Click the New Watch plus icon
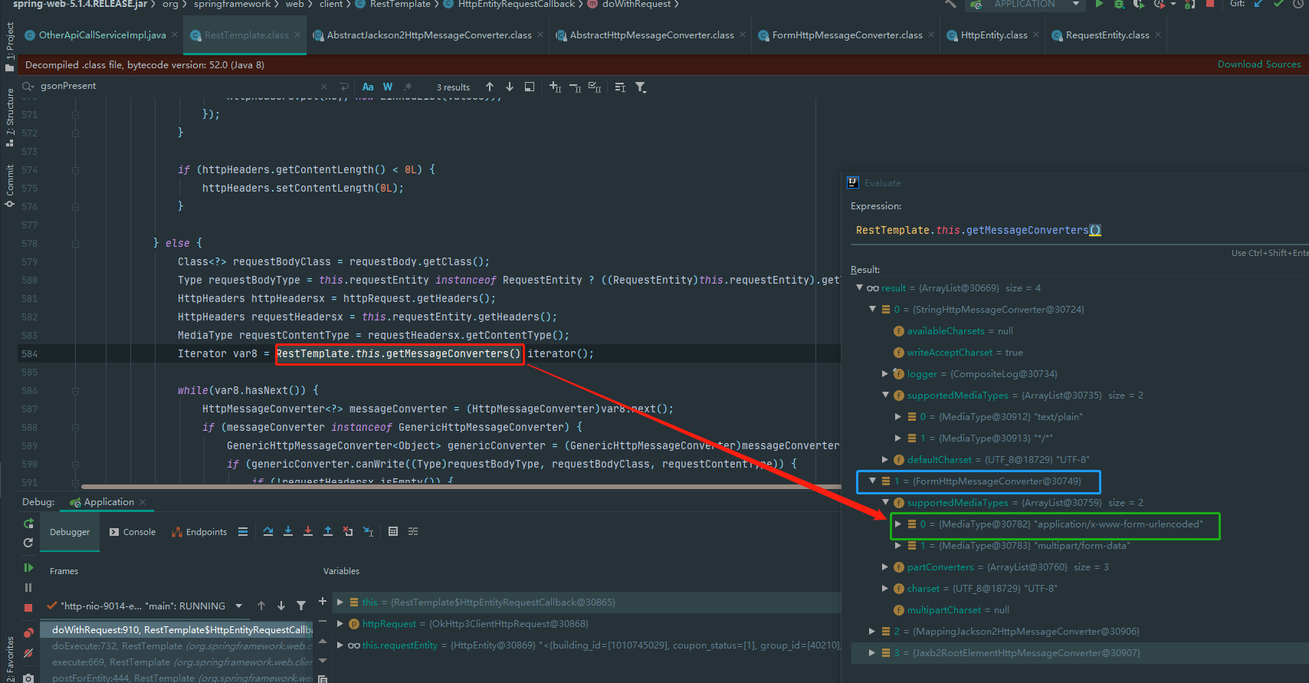The width and height of the screenshot is (1309, 683). tap(323, 602)
